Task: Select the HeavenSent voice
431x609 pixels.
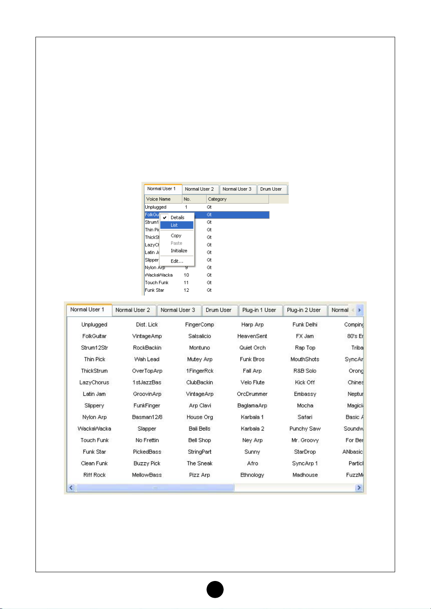Action: (252, 336)
